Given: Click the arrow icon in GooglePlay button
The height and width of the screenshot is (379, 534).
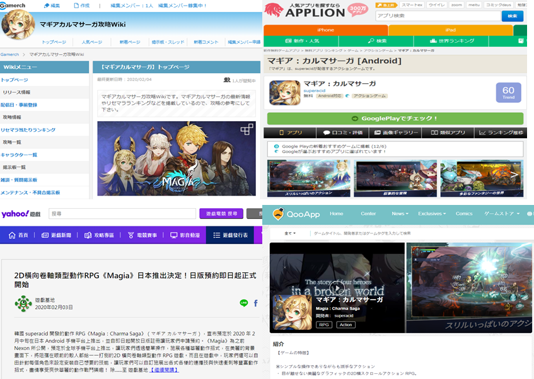Looking at the screenshot, I should [355, 119].
